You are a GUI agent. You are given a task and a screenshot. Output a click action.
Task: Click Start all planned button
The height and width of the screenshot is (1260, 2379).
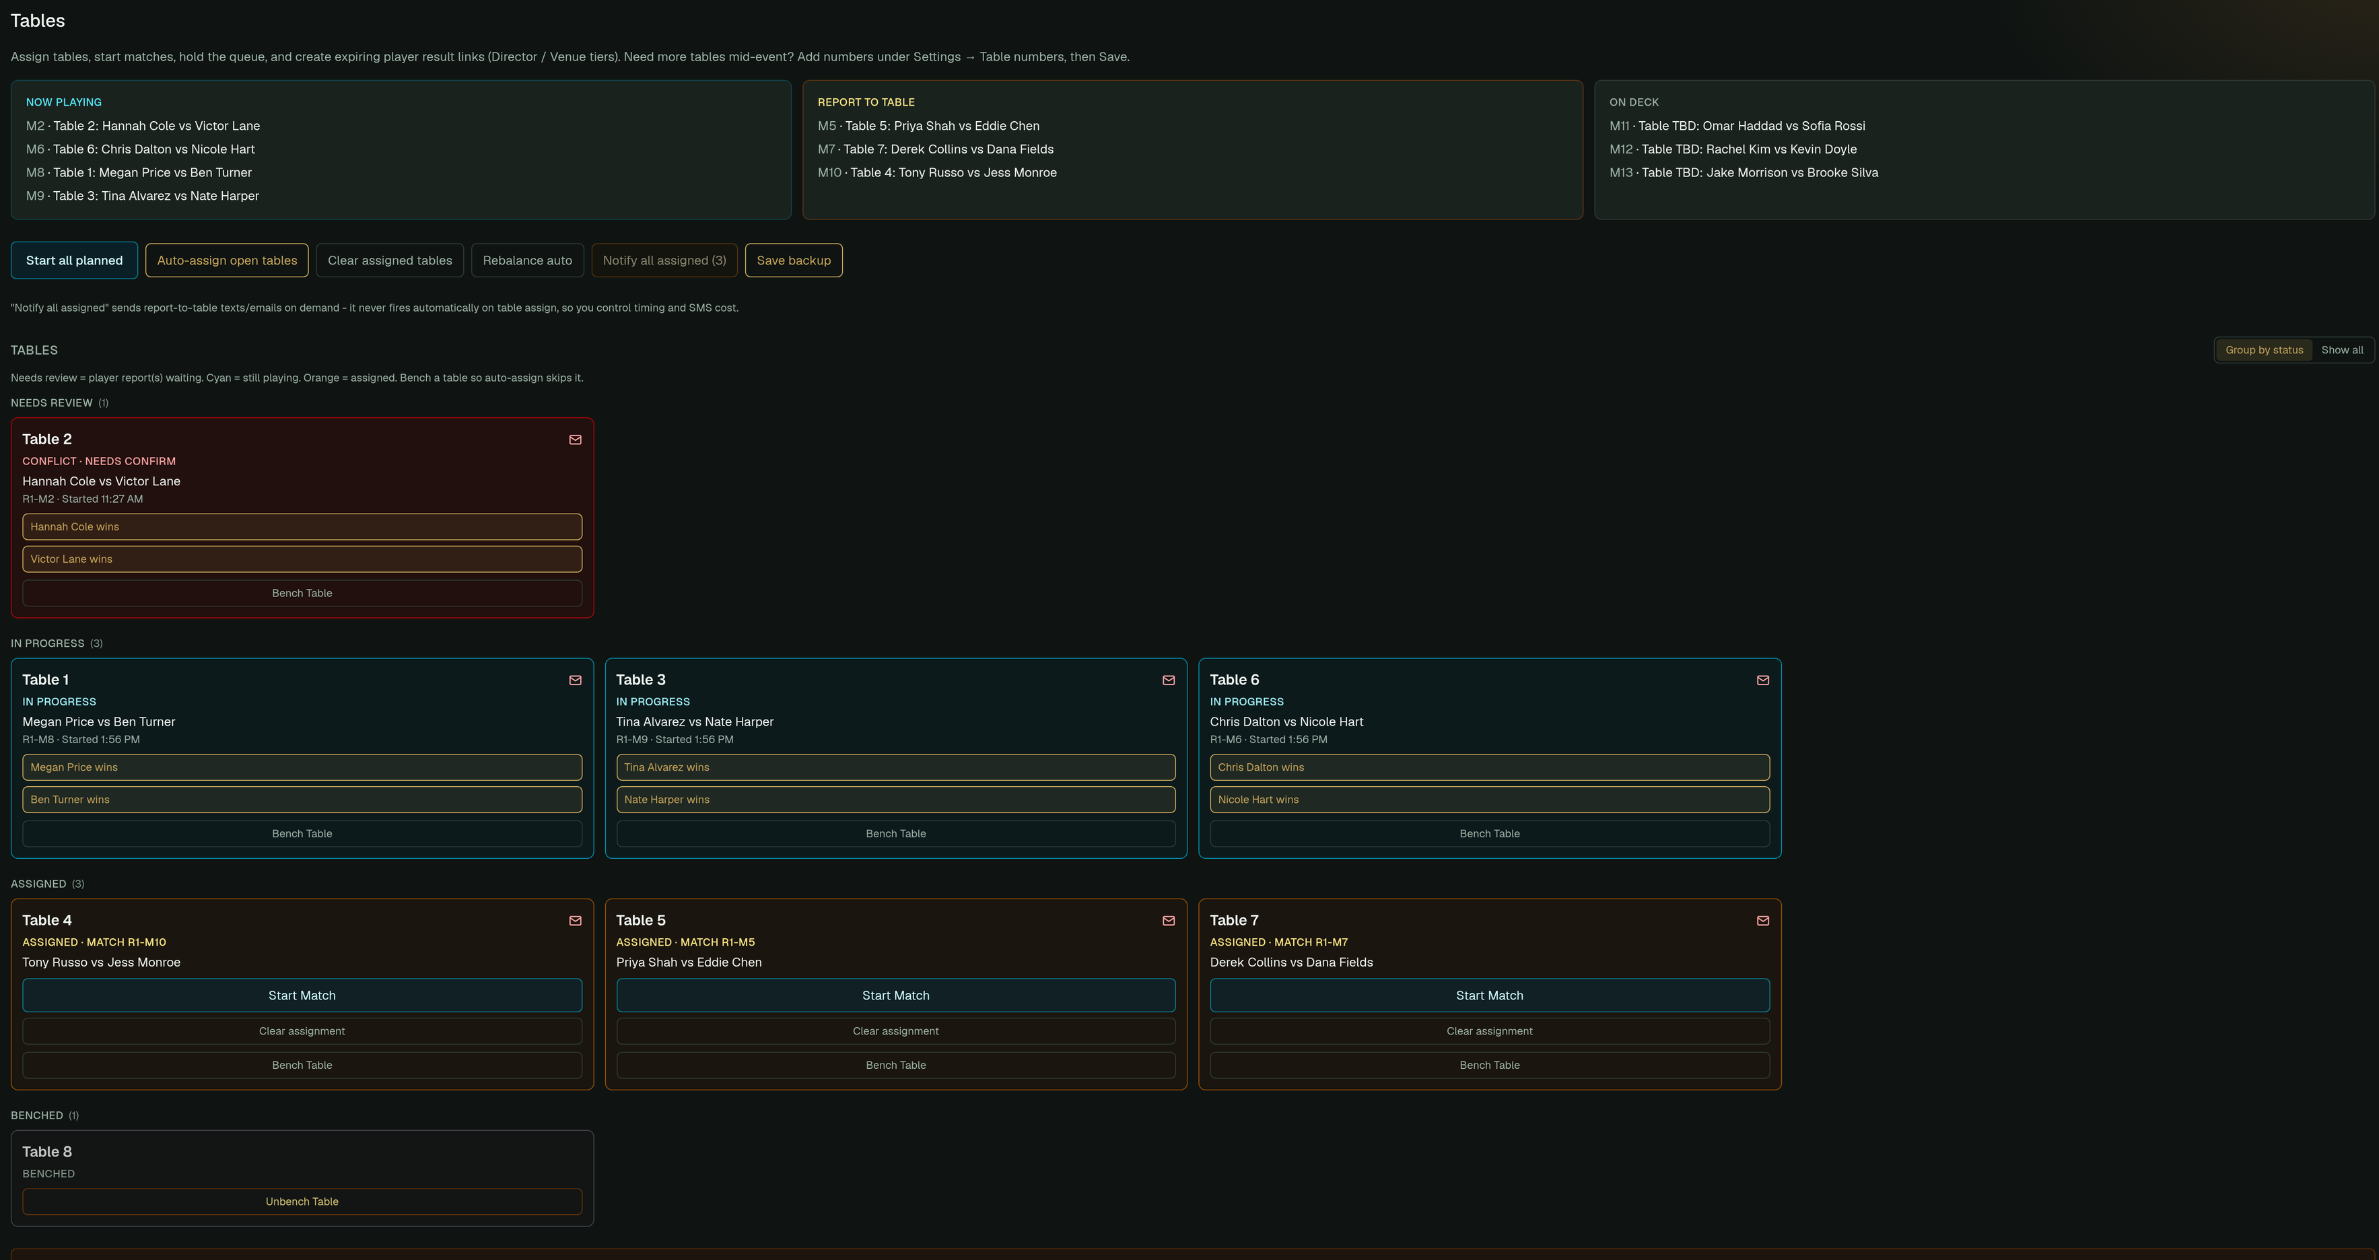point(74,260)
